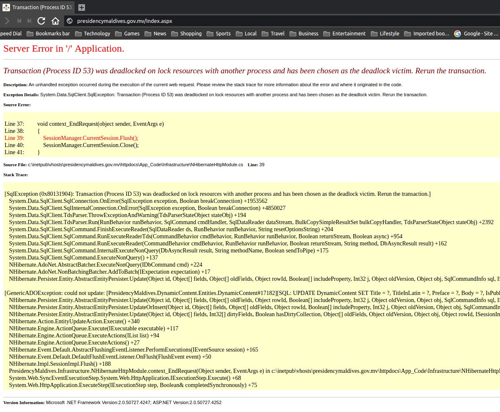Click the red Line 39 Flush() code line
This screenshot has height=412, width=500.
pyautogui.click(x=71, y=138)
